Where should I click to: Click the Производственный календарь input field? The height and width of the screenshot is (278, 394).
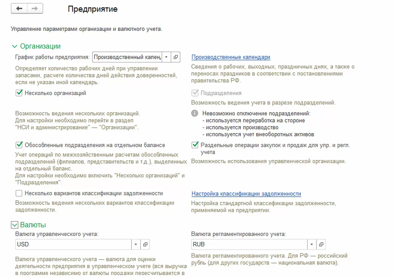(x=127, y=57)
